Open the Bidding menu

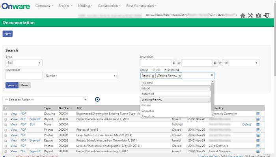[85, 6]
